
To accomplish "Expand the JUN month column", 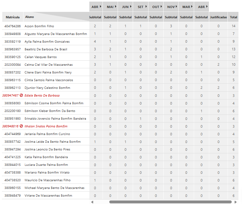I will point(131,7).
